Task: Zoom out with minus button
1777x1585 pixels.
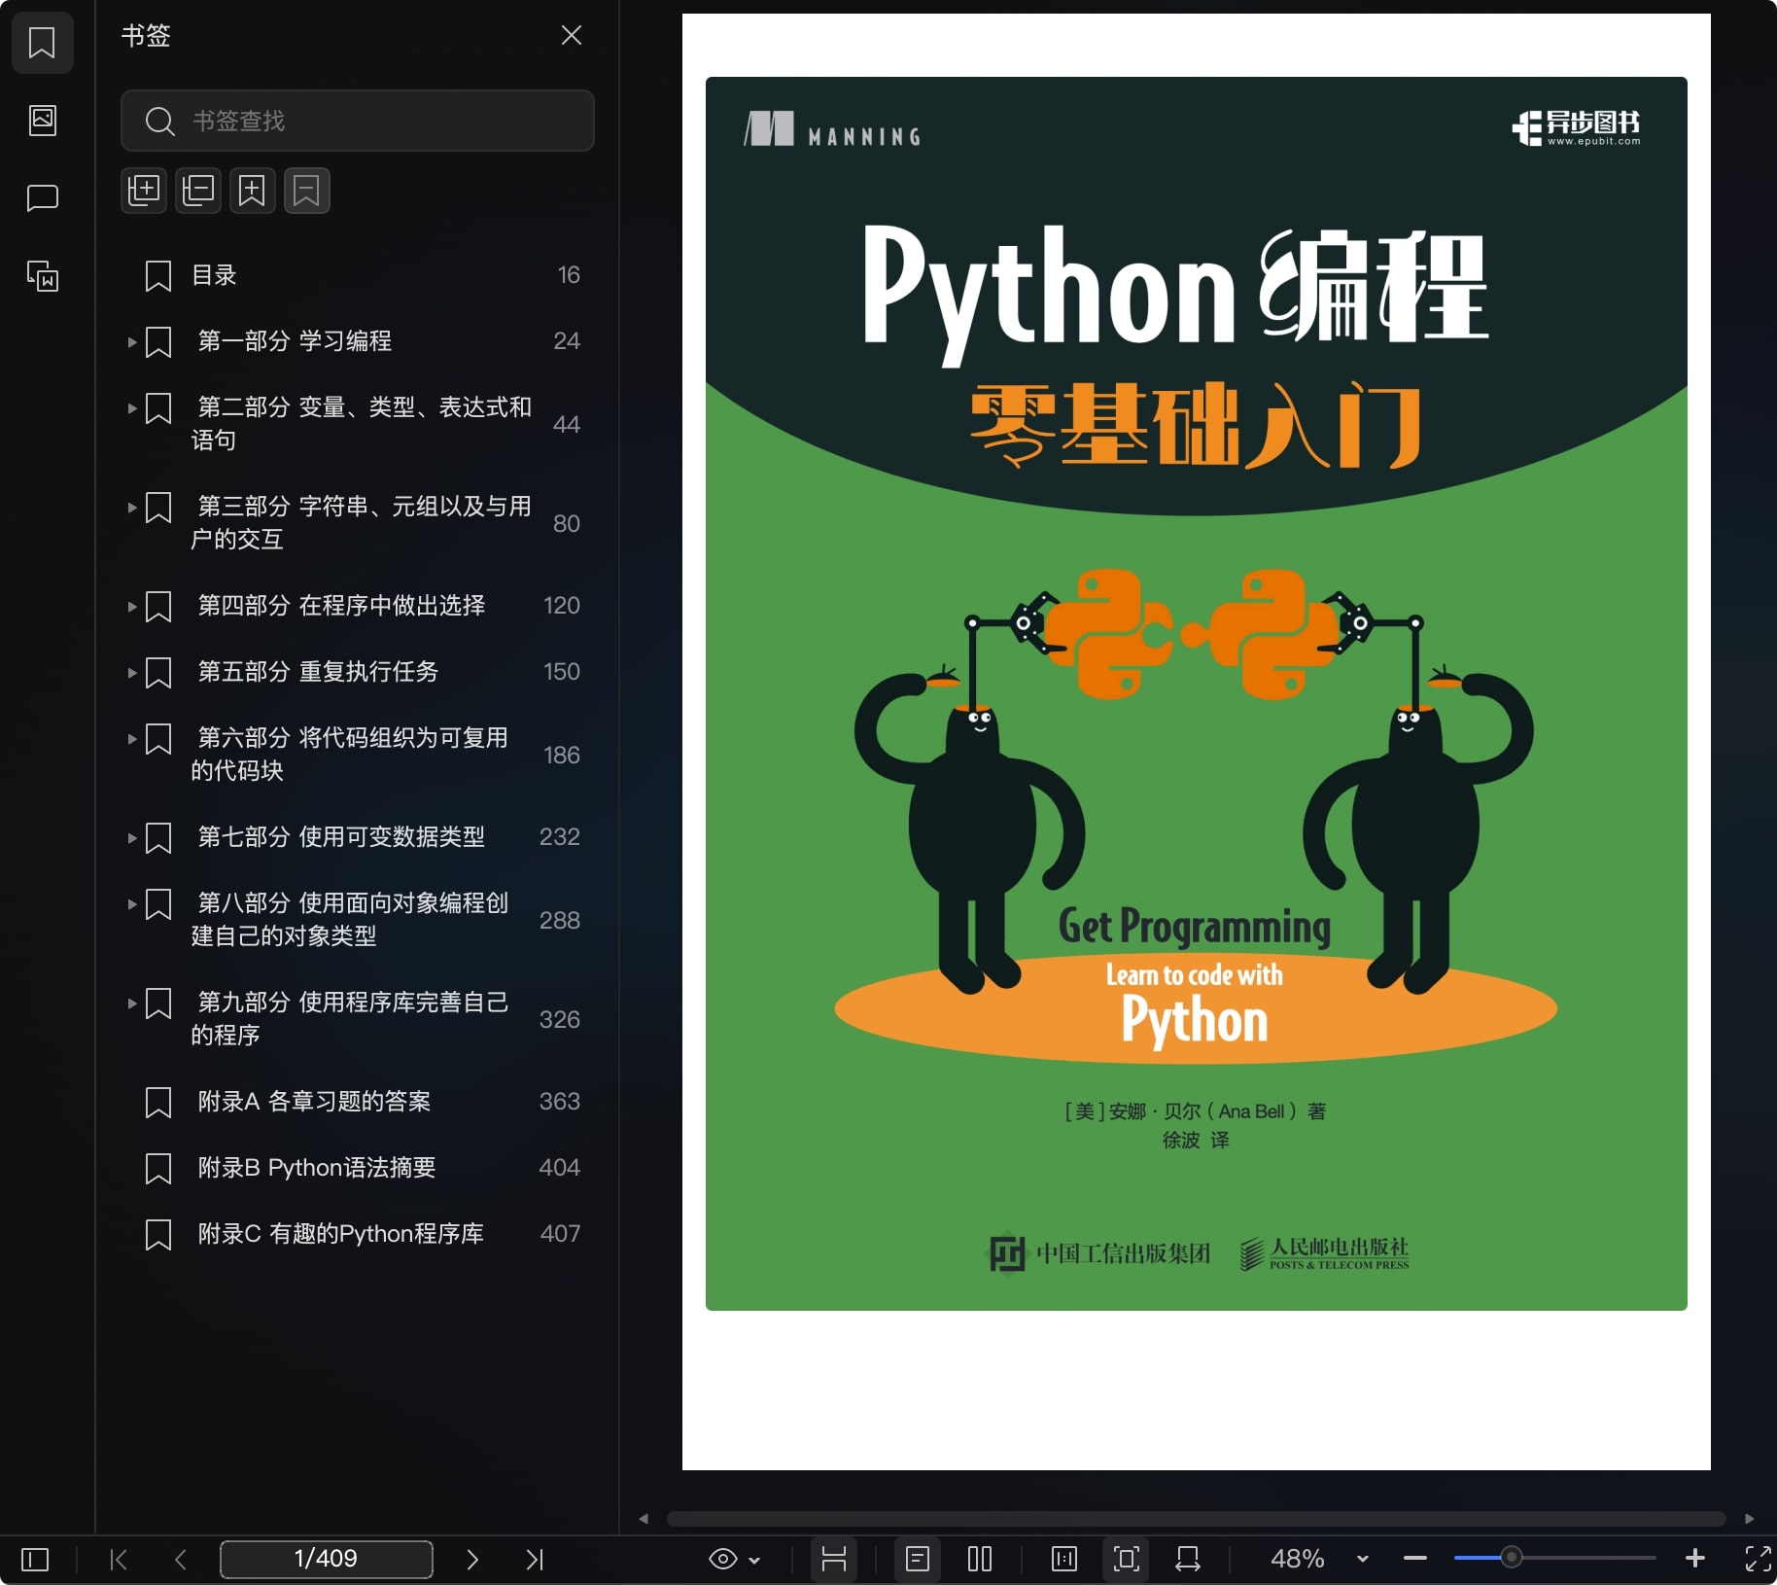Action: (1415, 1559)
